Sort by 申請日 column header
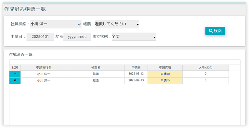Viewport: 249px width, 128px height. click(136, 68)
